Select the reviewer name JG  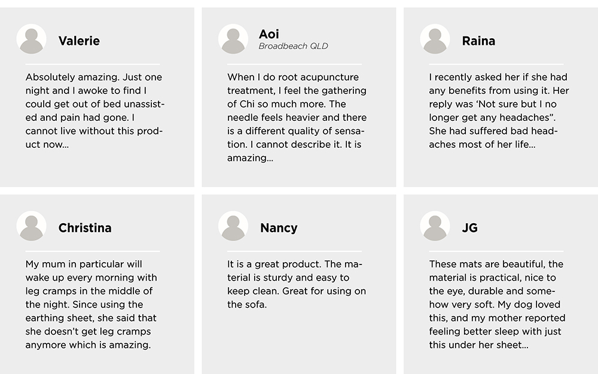[x=470, y=228]
